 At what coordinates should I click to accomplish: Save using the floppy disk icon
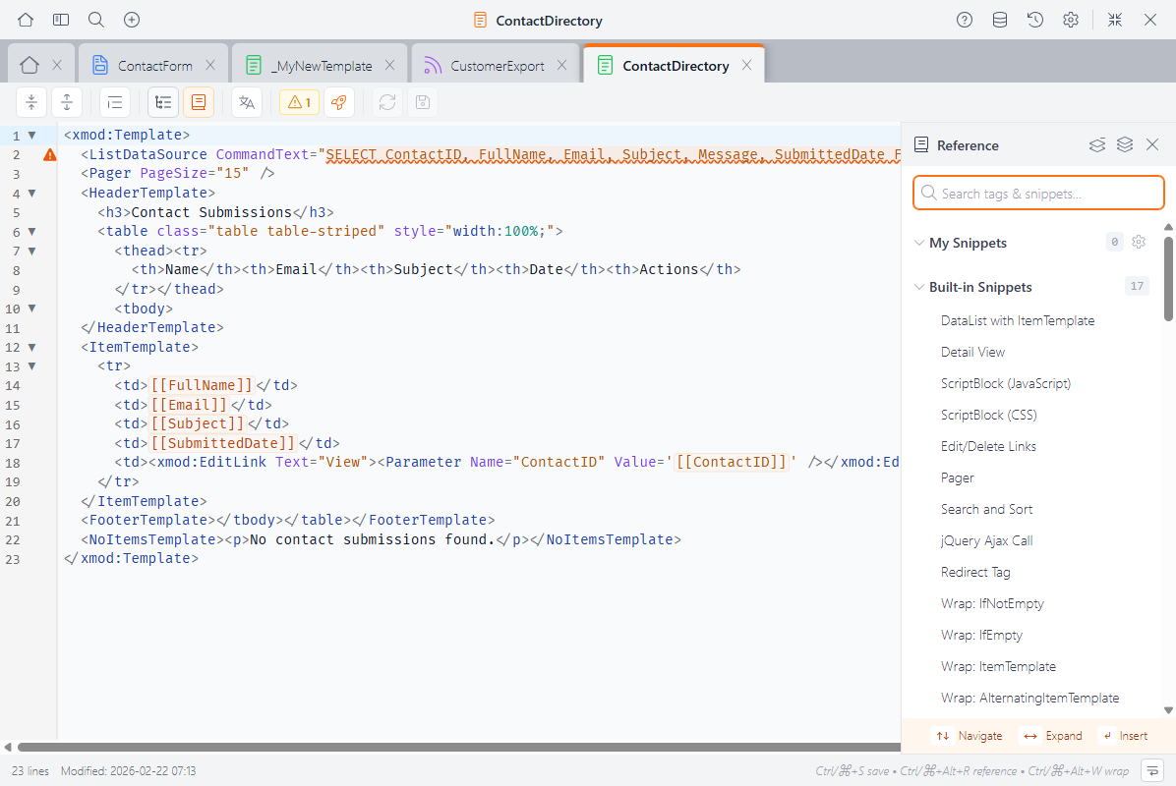click(x=423, y=102)
